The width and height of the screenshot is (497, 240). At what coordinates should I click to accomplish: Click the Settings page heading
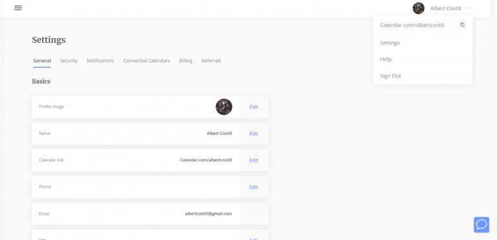click(49, 40)
